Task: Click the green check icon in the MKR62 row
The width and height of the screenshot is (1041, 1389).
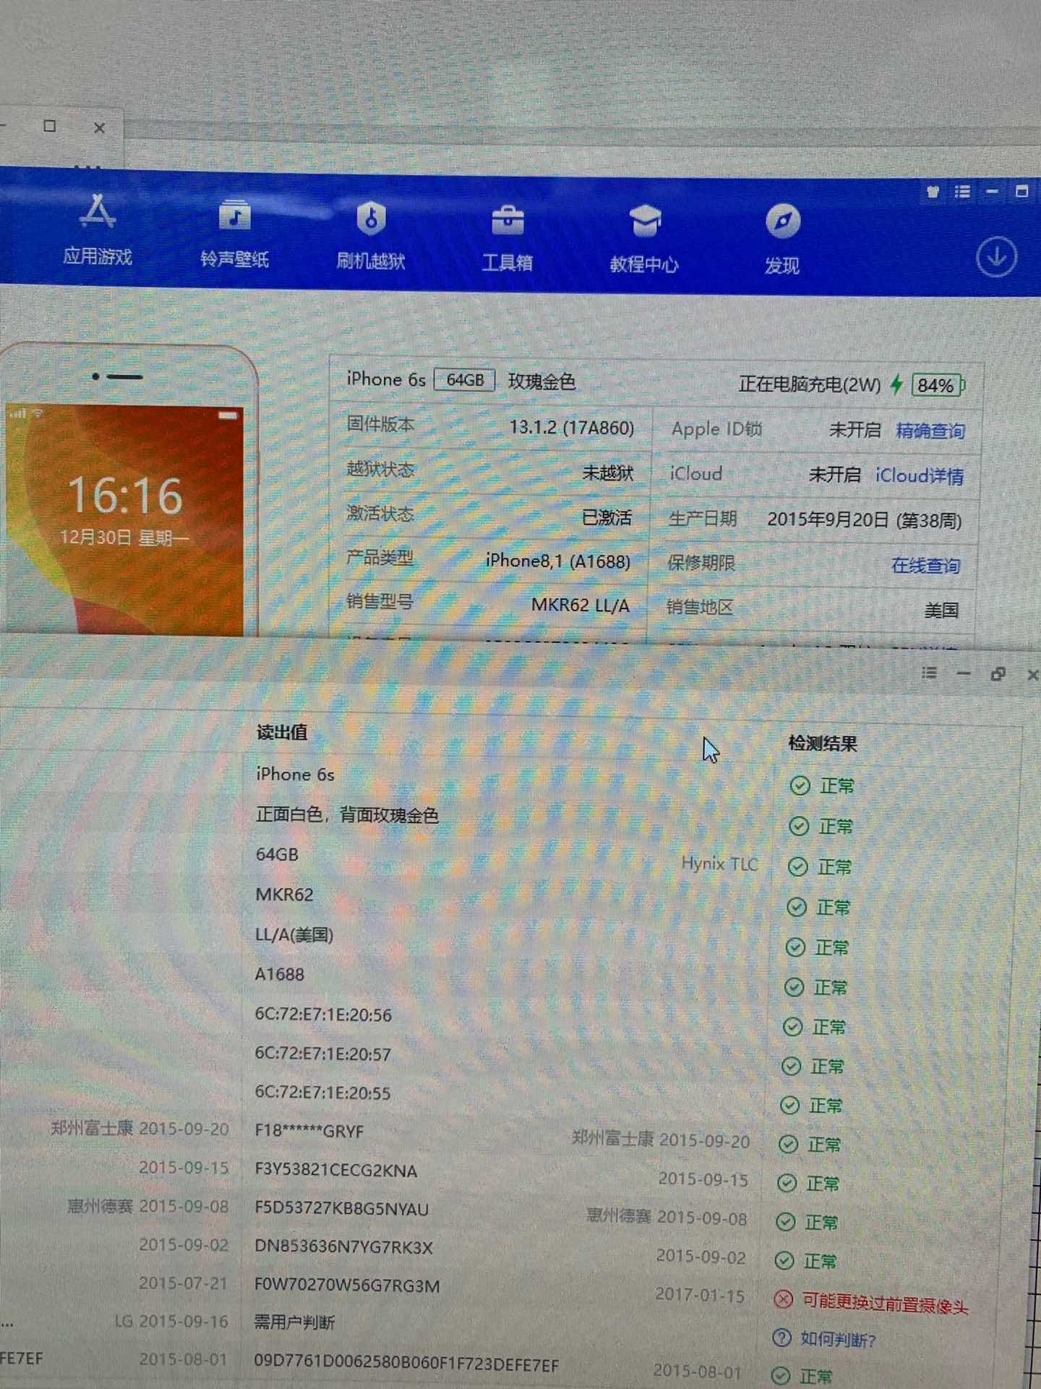Action: click(796, 907)
